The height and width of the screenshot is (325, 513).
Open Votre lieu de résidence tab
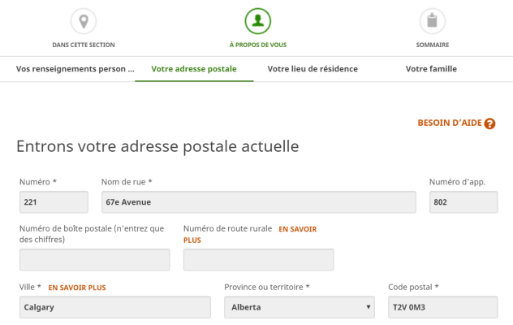[313, 69]
